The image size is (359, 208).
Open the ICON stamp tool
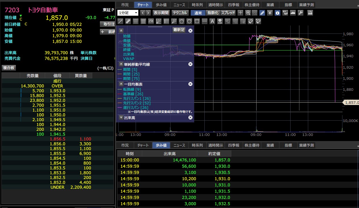220,21
